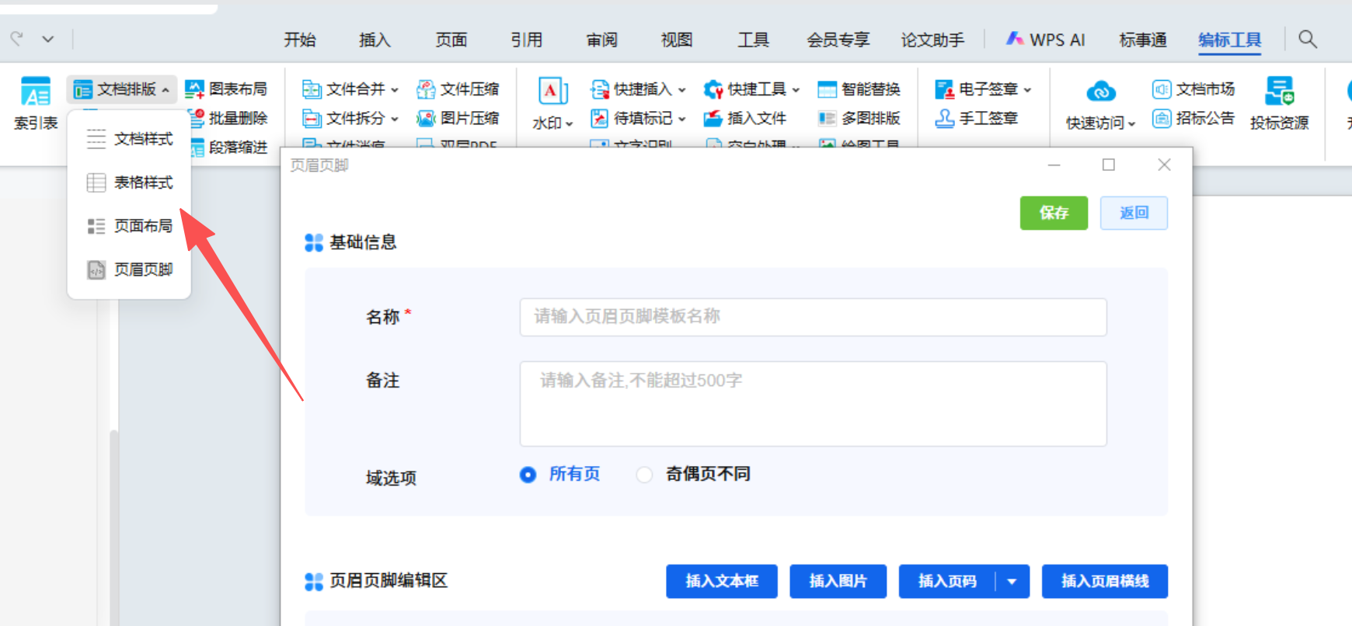
Task: Expand the 电子签章 dropdown
Action: pyautogui.click(x=1027, y=90)
